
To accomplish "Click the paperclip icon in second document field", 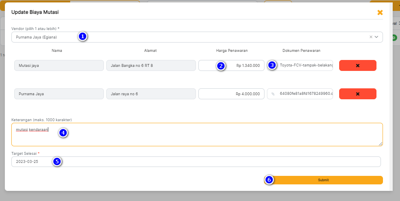I will (x=273, y=94).
